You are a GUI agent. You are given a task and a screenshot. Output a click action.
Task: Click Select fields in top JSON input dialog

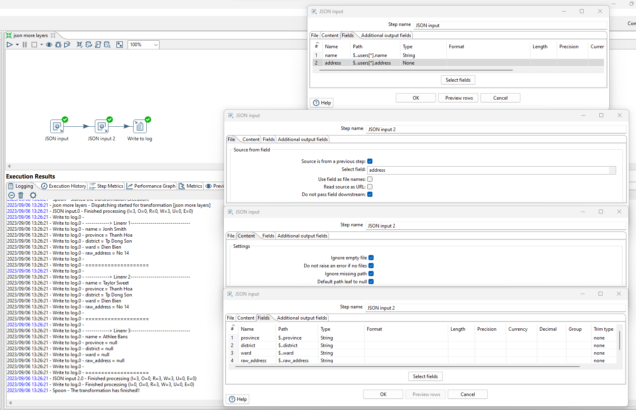point(458,80)
